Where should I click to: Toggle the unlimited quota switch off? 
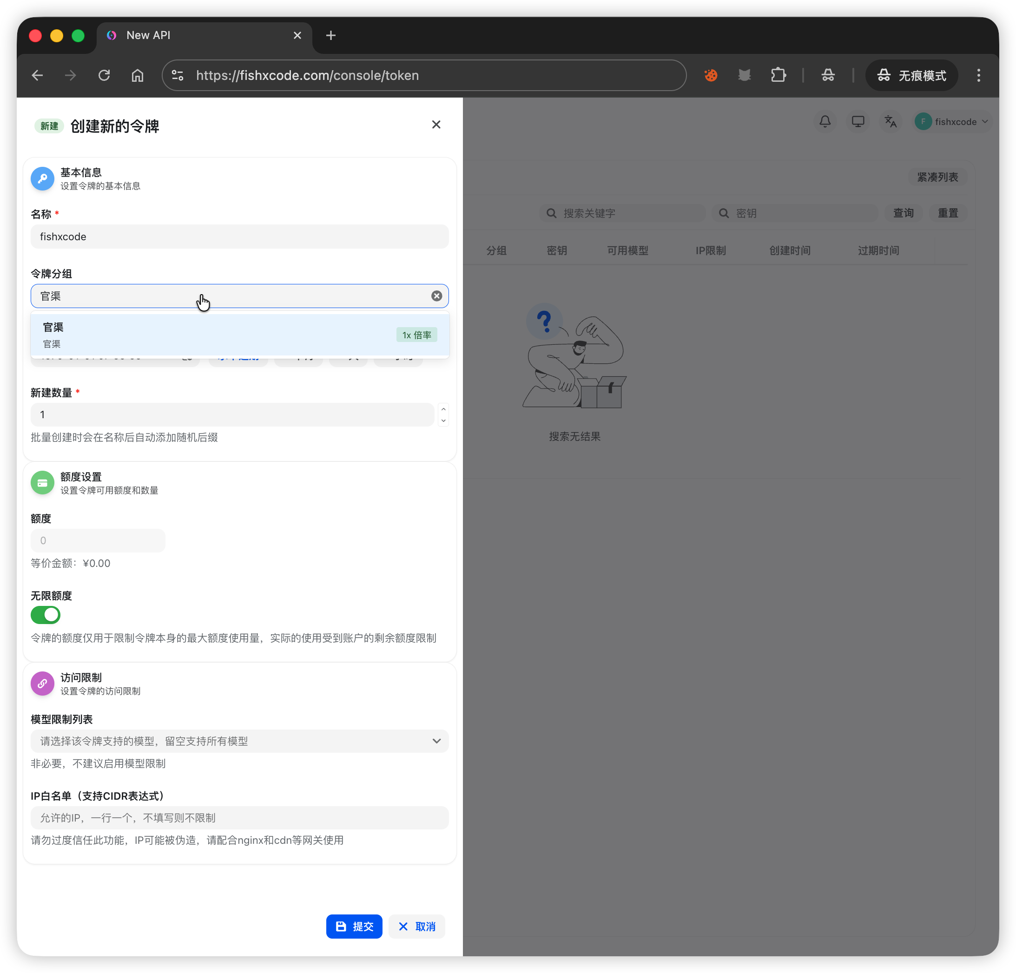pyautogui.click(x=46, y=615)
